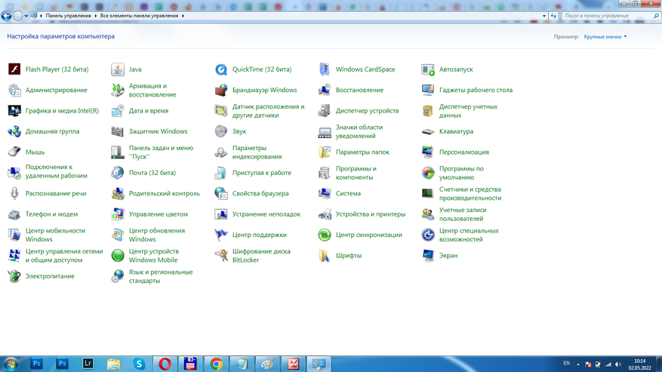Image resolution: width=662 pixels, height=372 pixels.
Task: Show hidden system tray icons
Action: pyautogui.click(x=579, y=364)
